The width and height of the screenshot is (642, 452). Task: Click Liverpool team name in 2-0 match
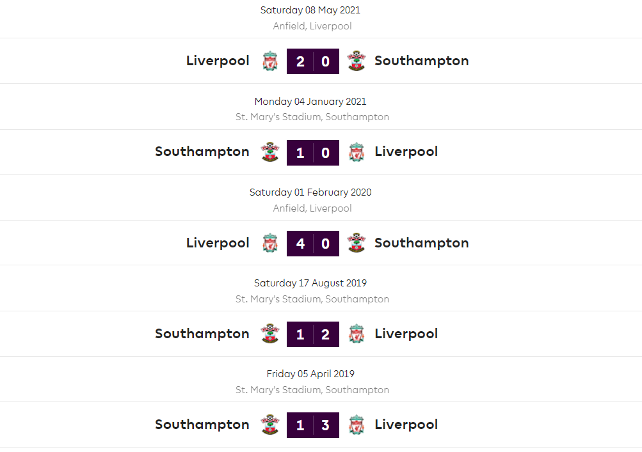point(218,61)
